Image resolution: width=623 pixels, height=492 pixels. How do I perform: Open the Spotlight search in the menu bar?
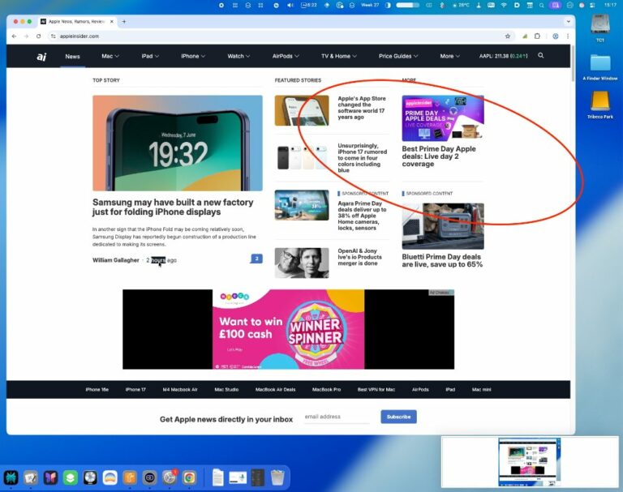[542, 5]
